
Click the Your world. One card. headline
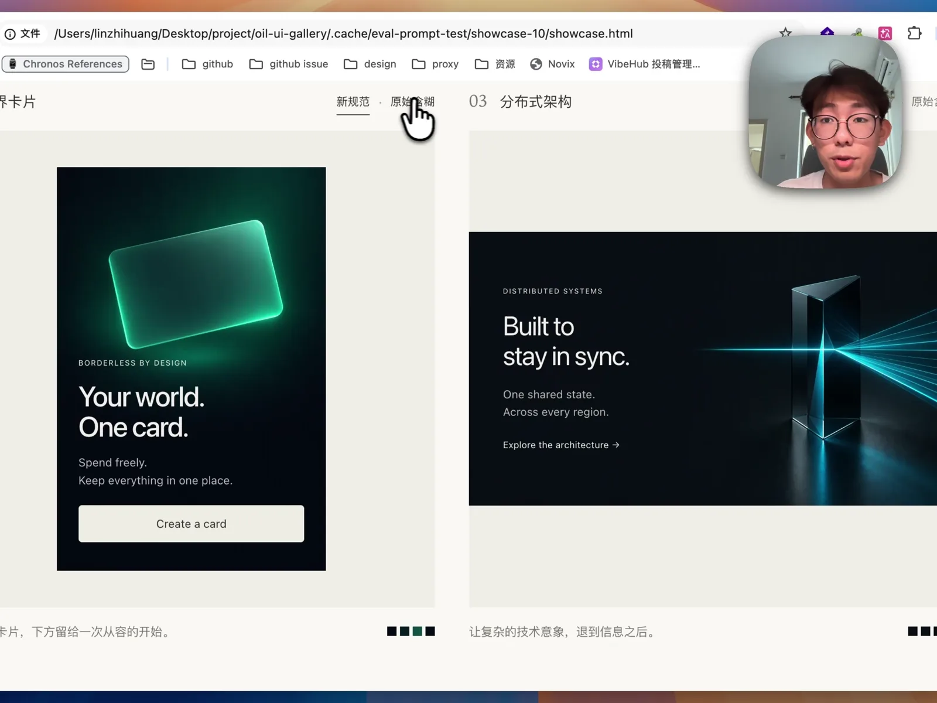(141, 412)
